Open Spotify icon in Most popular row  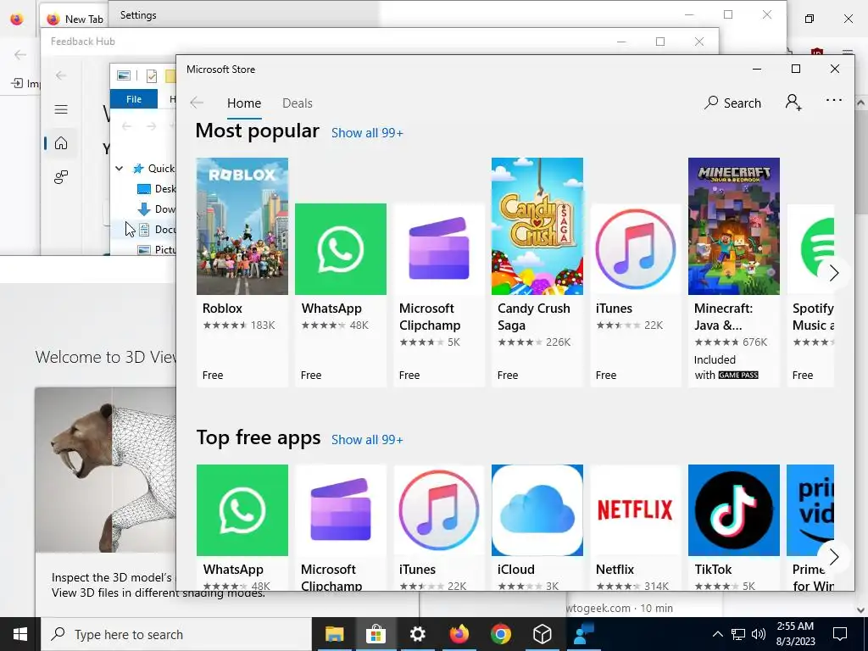pos(810,248)
